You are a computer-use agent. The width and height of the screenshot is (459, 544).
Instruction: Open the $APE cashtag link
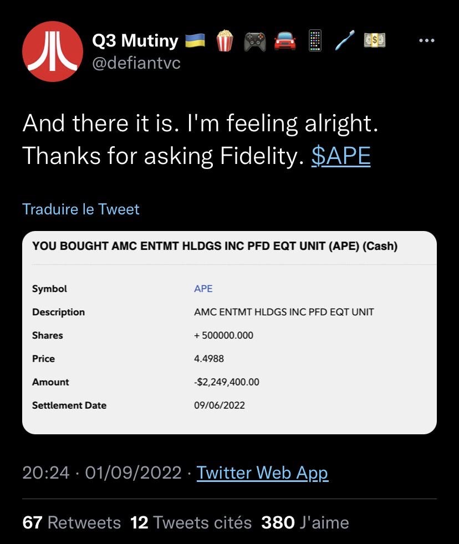point(340,156)
